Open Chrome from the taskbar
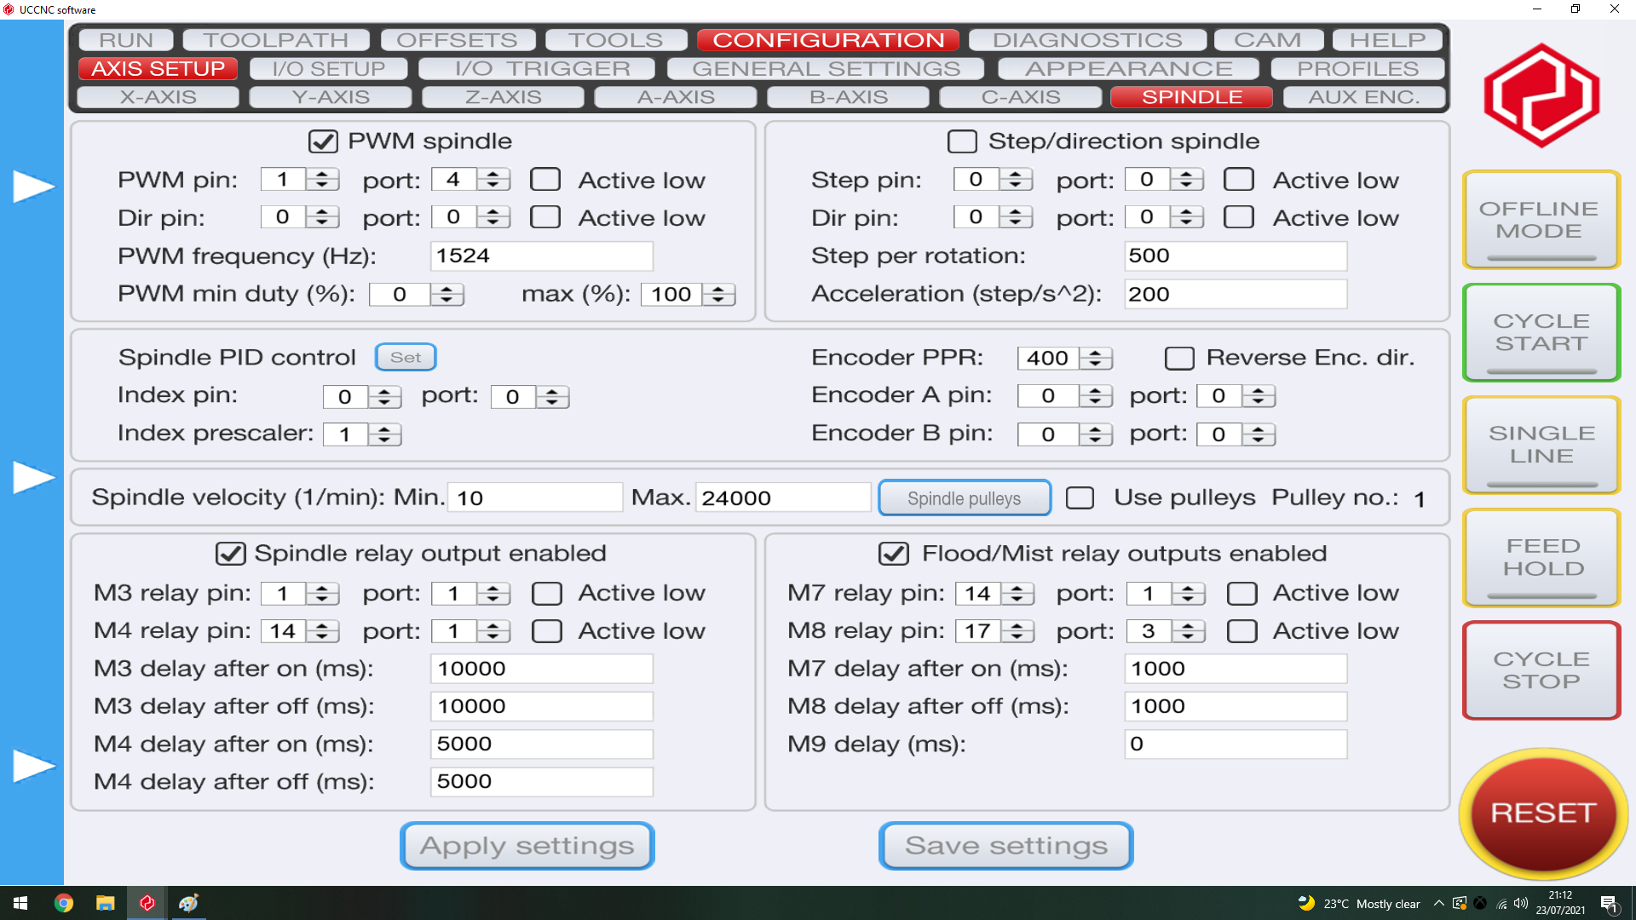Image resolution: width=1636 pixels, height=920 pixels. pyautogui.click(x=64, y=903)
